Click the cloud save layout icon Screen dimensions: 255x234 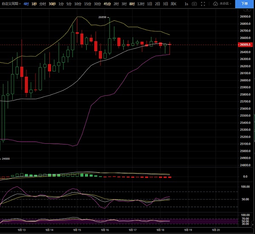[x=215, y=3]
